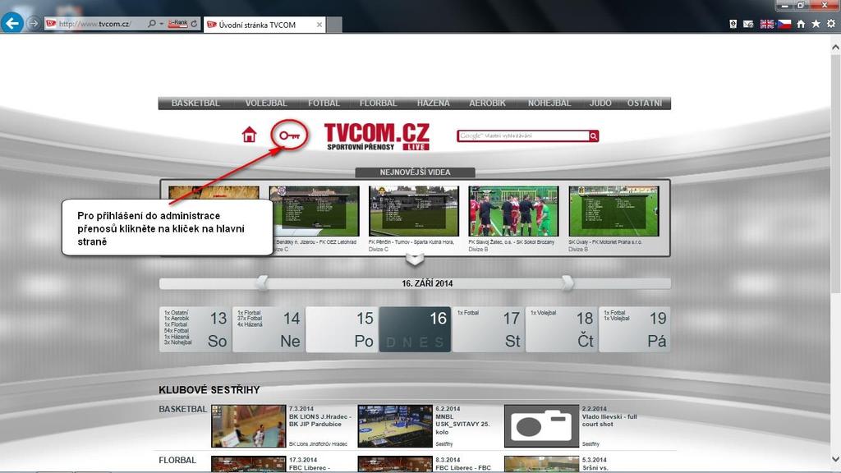This screenshot has width=841, height=473.
Task: Click the KLUBOVÉ SESTŘIHY heading
Action: click(x=209, y=390)
